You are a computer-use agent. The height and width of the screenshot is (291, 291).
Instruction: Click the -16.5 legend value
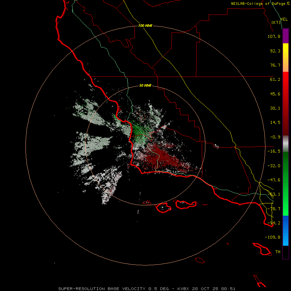click(274, 151)
